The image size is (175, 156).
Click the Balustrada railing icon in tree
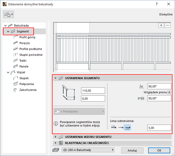point(10,26)
